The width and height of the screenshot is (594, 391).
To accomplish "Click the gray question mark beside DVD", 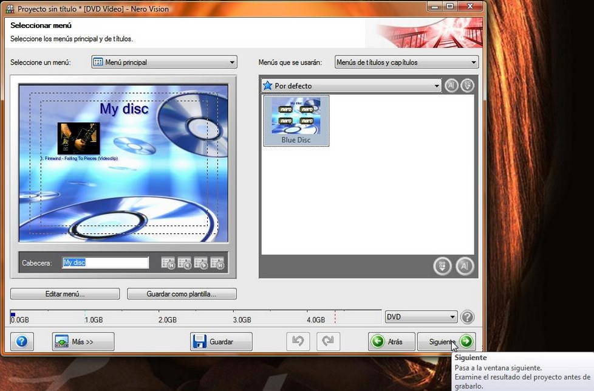I will (468, 317).
